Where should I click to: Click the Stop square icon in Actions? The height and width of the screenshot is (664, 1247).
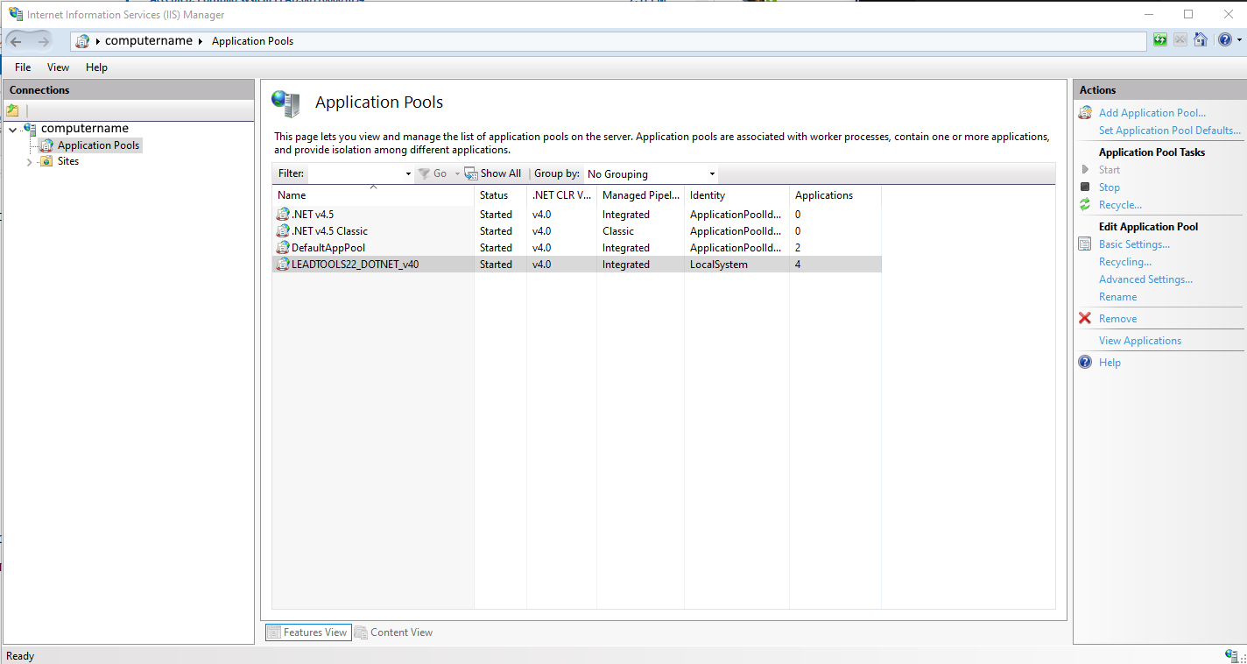coord(1085,187)
